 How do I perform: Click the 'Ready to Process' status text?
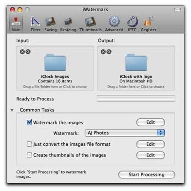35,99
